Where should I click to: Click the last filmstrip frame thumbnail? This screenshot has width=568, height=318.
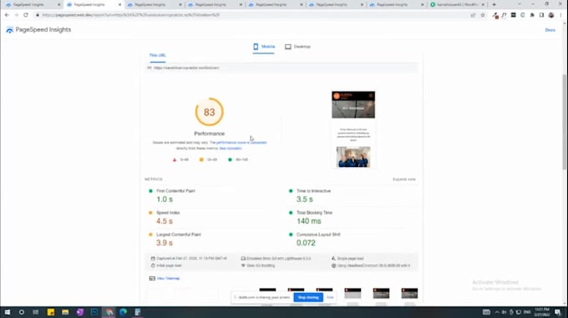(409, 293)
